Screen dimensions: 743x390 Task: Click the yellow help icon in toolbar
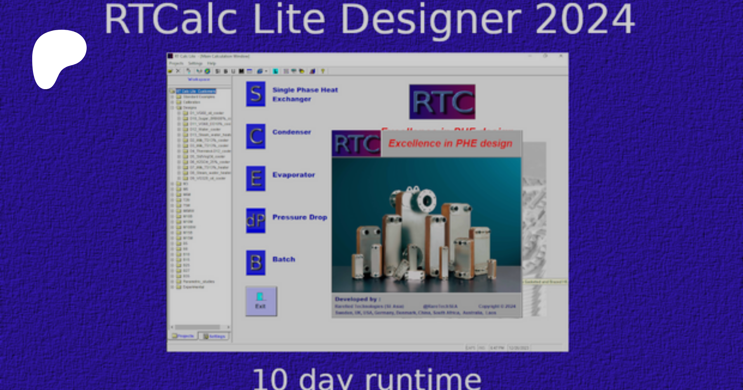tap(323, 71)
